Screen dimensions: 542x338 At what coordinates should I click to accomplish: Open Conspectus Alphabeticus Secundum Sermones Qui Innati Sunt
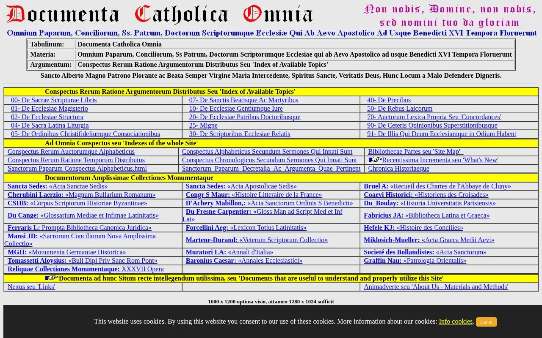(x=267, y=152)
